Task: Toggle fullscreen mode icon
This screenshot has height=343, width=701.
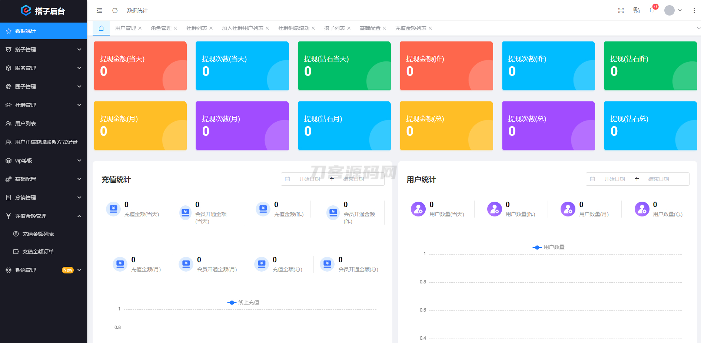Action: pyautogui.click(x=621, y=10)
